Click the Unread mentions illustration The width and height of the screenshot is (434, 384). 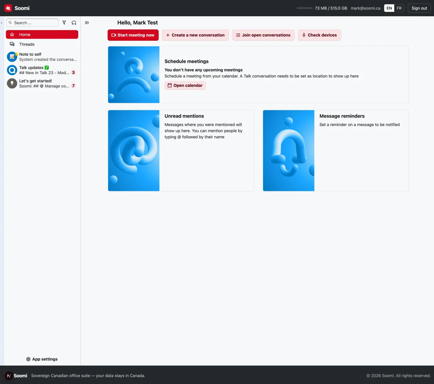[134, 151]
